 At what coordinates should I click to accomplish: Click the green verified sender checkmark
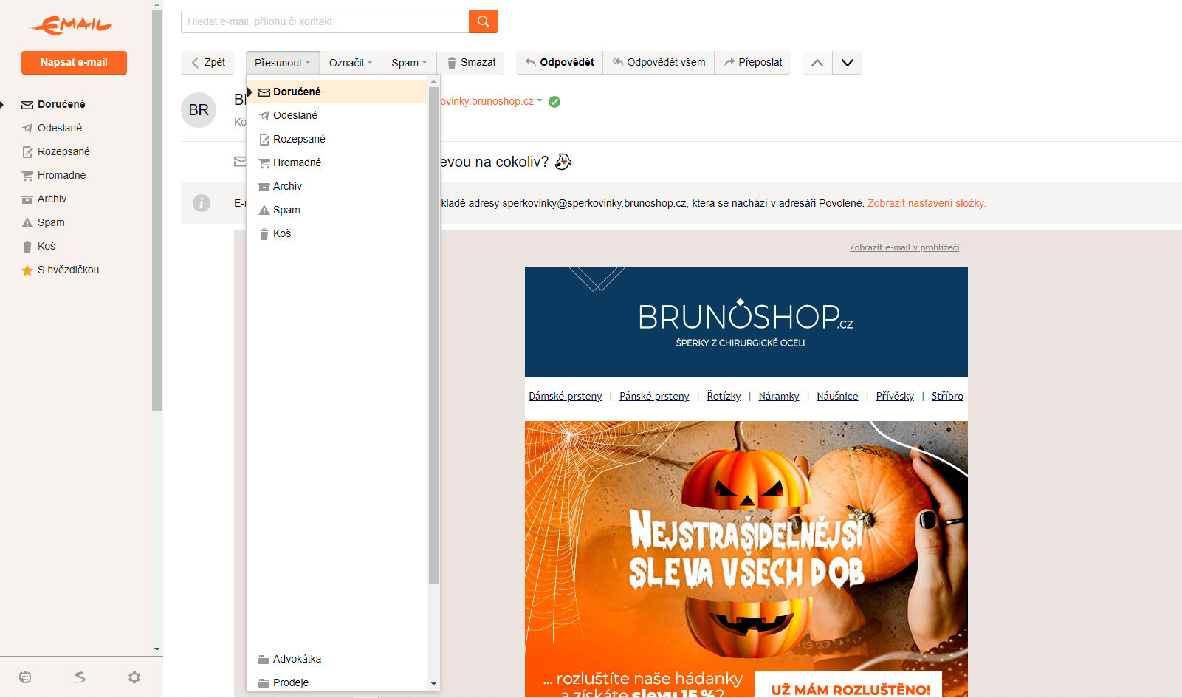[x=554, y=102]
